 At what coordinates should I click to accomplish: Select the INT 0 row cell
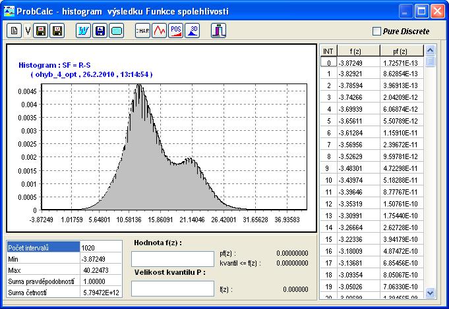point(328,63)
